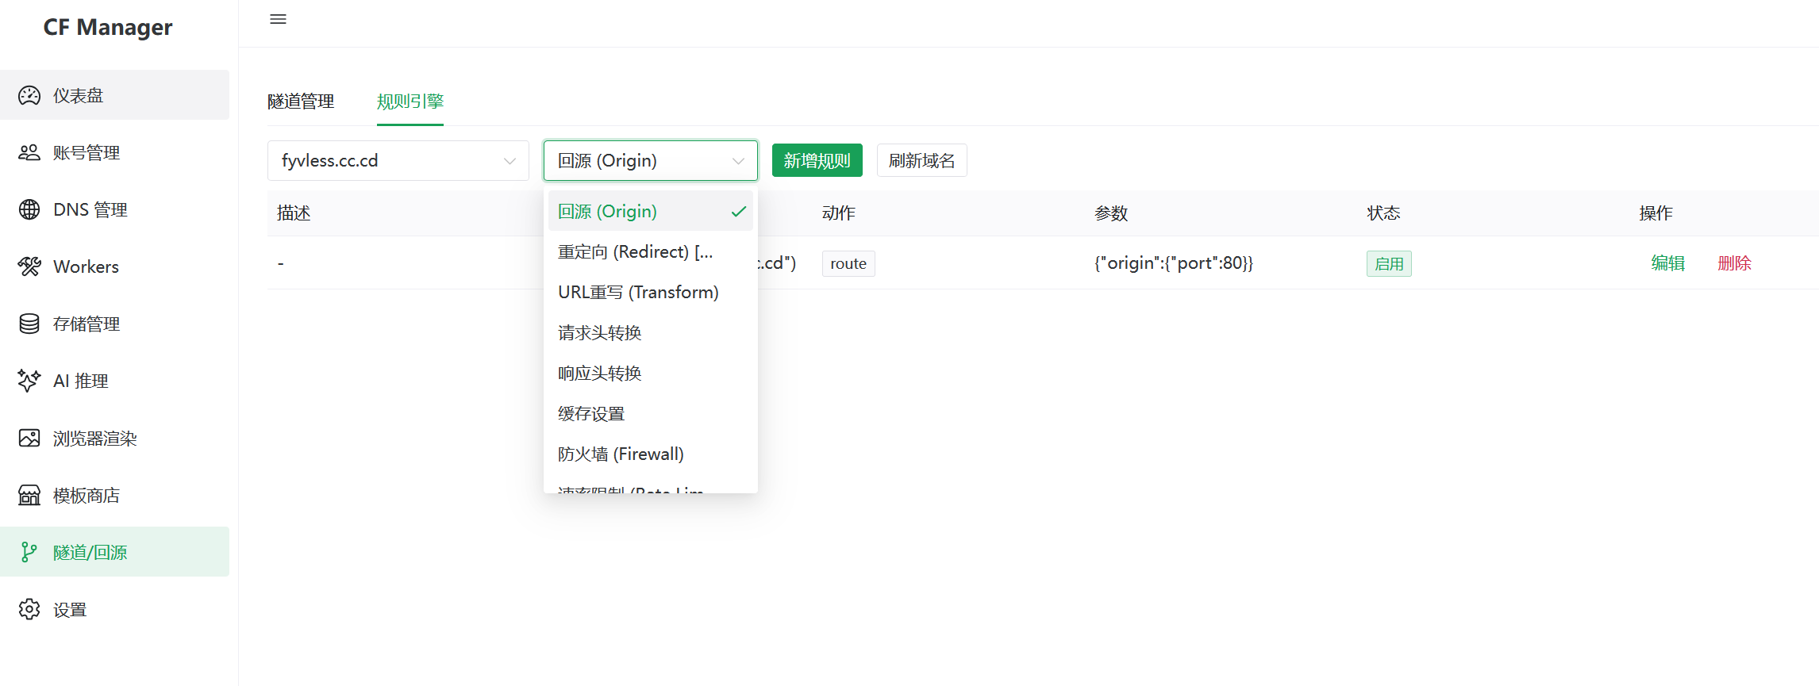This screenshot has height=686, width=1819.
Task: Click the 描述 column header
Action: pyautogui.click(x=294, y=213)
